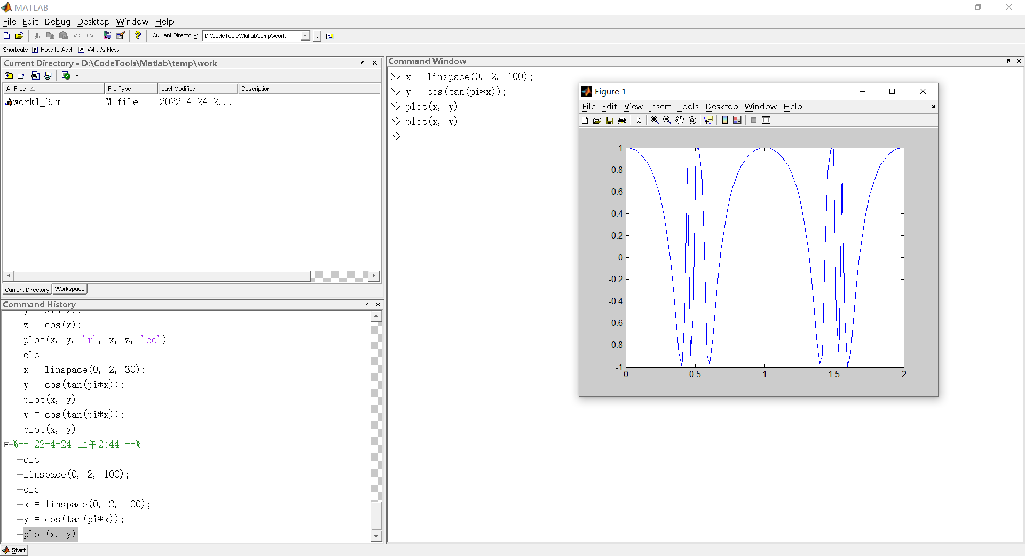Go up one level in Current Directory panel

pos(9,75)
